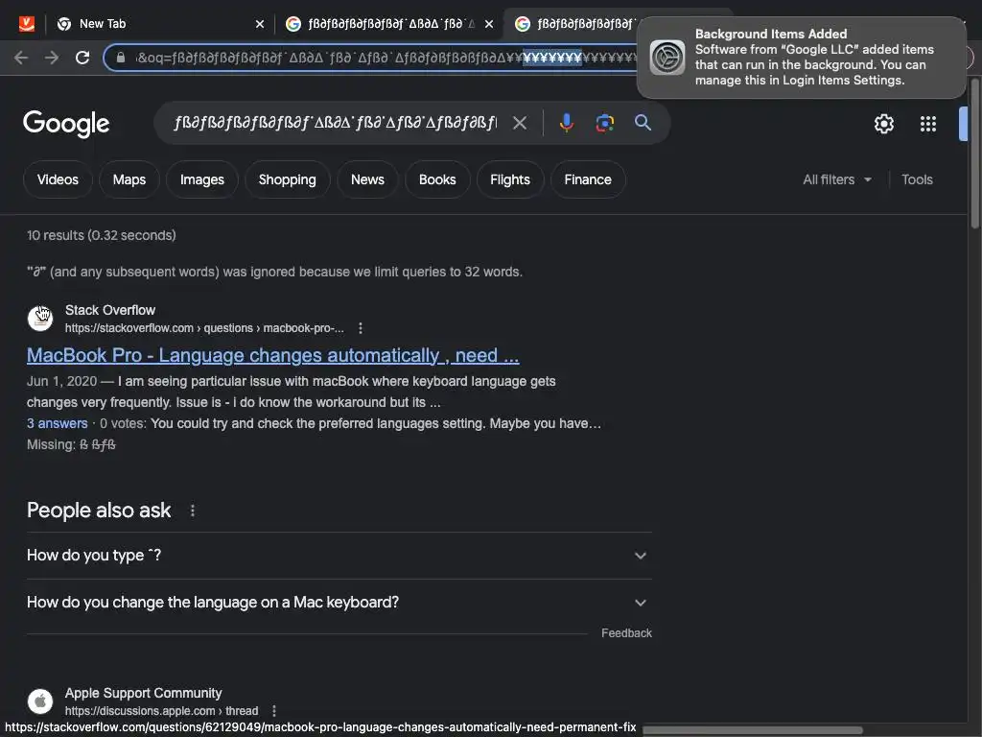Switch to the middle Google search tab
The height and width of the screenshot is (737, 982).
point(388,24)
